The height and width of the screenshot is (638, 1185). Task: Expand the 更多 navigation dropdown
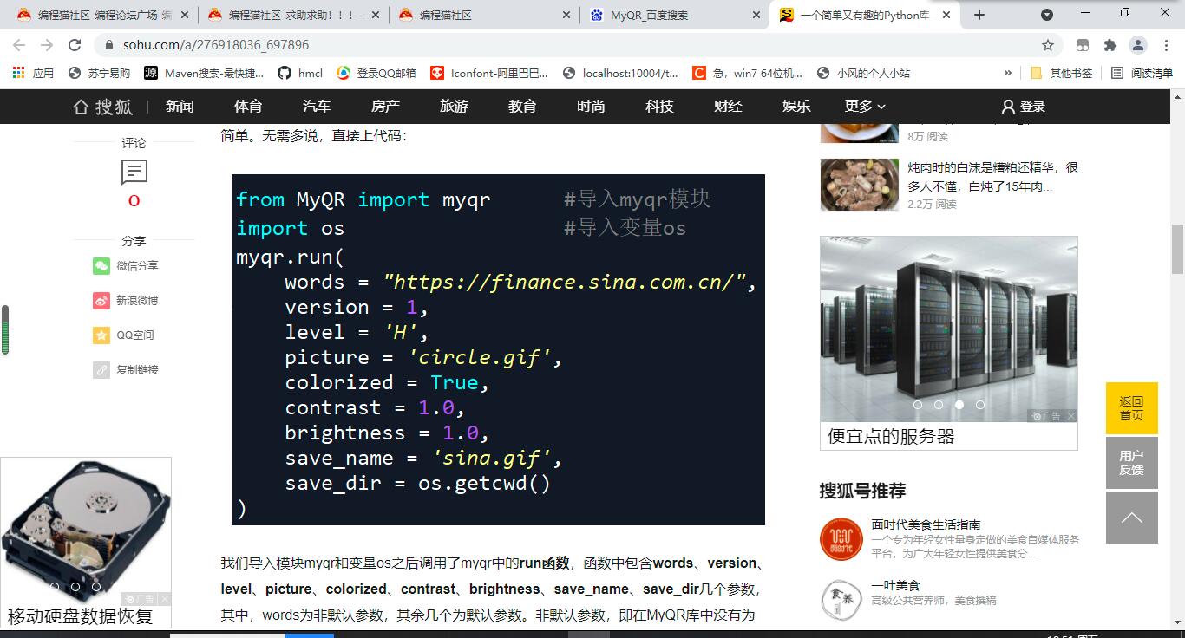click(x=865, y=106)
